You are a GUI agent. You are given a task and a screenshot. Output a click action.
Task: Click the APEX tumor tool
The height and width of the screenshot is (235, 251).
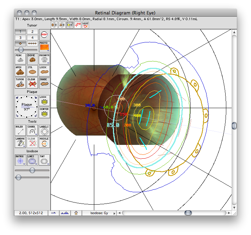pos(20,71)
